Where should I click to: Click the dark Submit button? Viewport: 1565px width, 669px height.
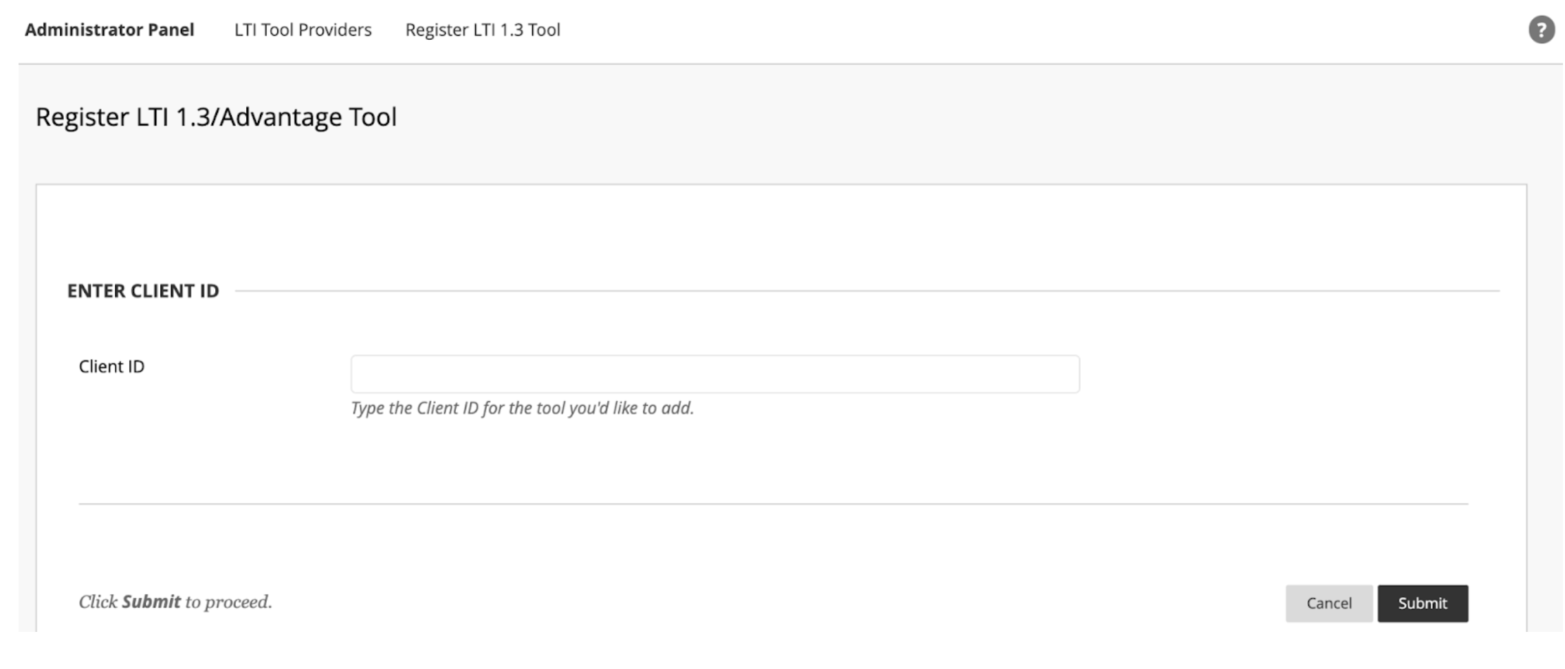1422,603
